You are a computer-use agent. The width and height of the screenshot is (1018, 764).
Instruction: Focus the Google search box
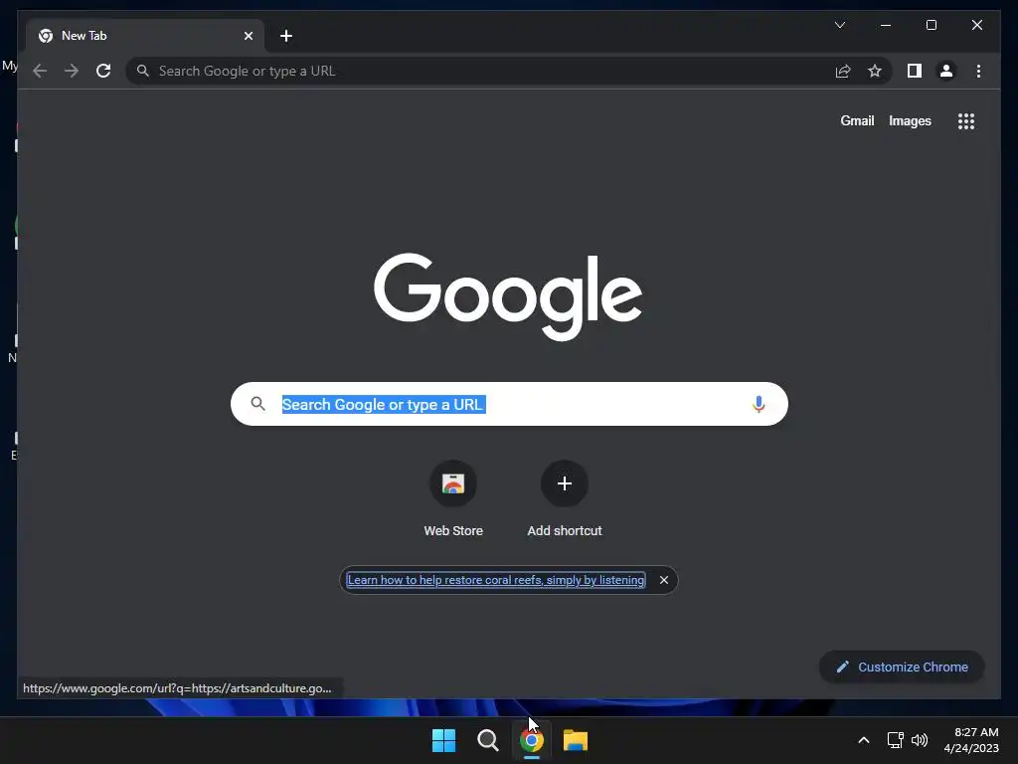(509, 404)
